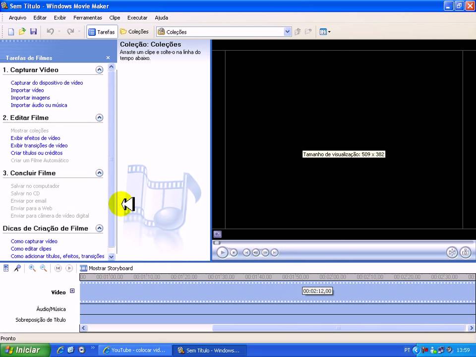Click the task pane scroll down arrow
This screenshot has width=476, height=357.
pyautogui.click(x=112, y=256)
